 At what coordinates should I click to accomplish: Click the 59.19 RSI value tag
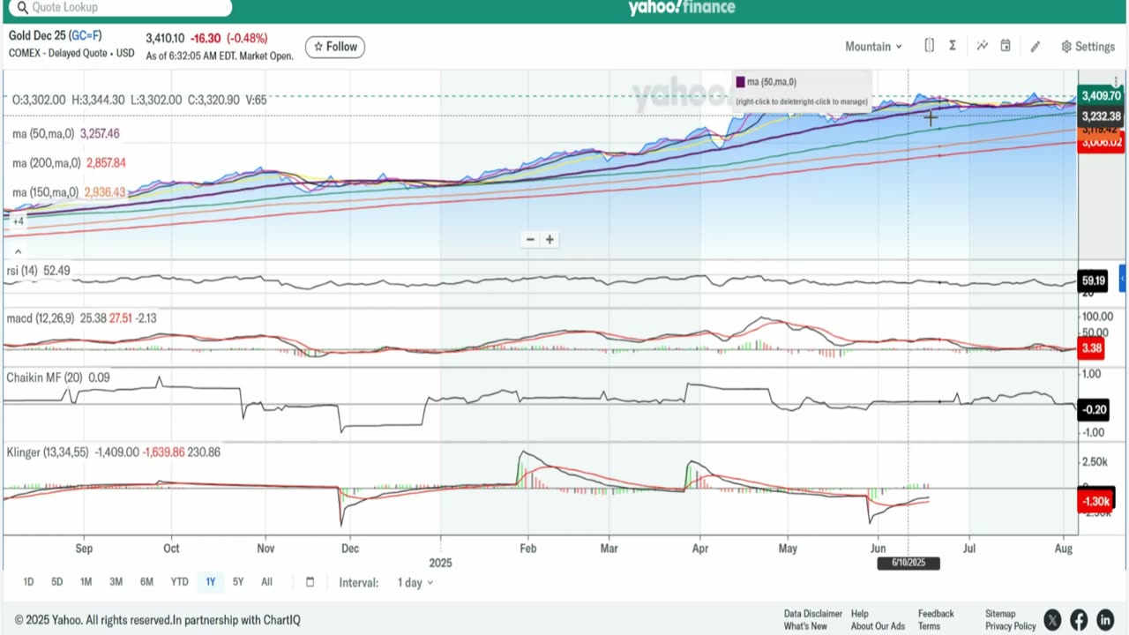click(1094, 280)
